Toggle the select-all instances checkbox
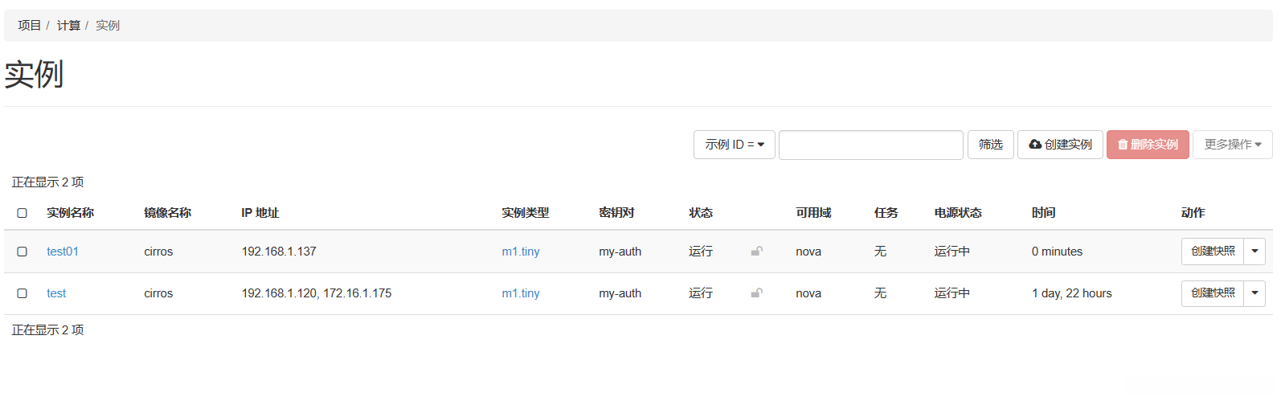The height and width of the screenshot is (401, 1281). (x=23, y=213)
